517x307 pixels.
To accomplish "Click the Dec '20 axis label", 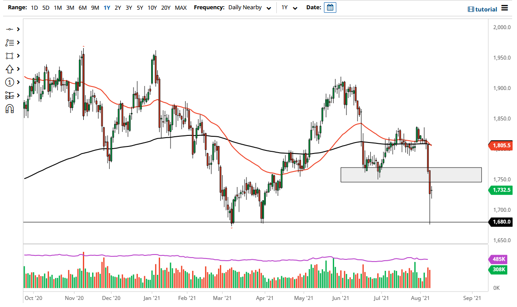I will (111, 298).
